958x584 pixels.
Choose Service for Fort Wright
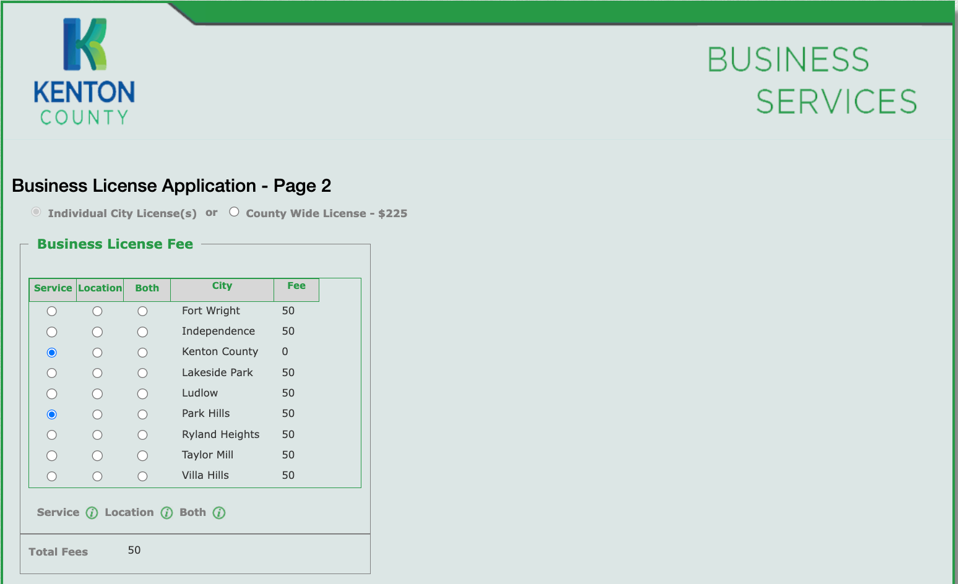point(52,311)
